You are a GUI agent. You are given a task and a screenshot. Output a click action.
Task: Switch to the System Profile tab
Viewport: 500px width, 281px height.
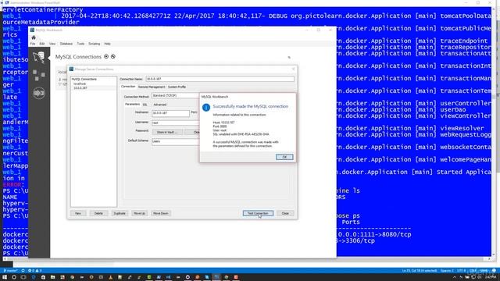177,87
